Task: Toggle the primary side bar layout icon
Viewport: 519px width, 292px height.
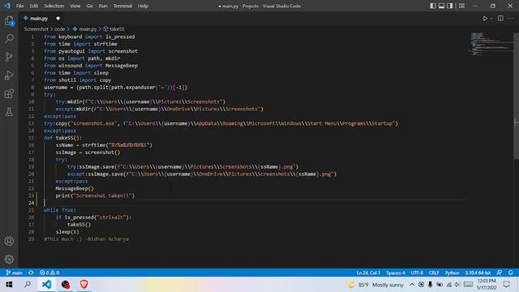Action: 433,6
